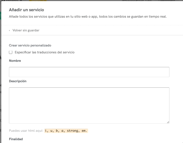
Task: Open the Español language dropdown
Action: click(13, 1)
